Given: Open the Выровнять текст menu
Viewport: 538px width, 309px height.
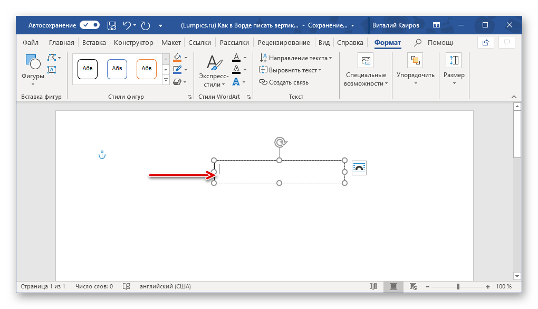Looking at the screenshot, I should [290, 70].
